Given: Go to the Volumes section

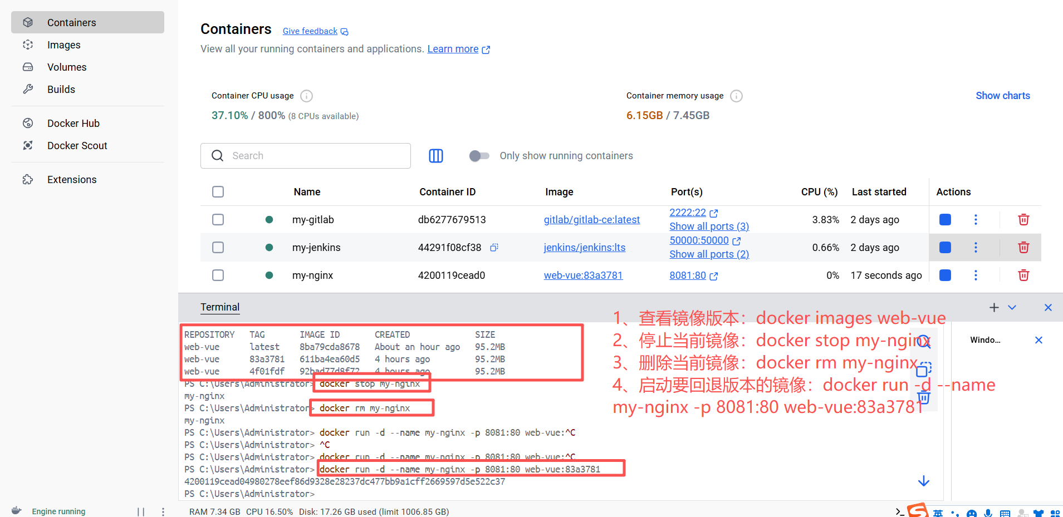Looking at the screenshot, I should coord(87,67).
